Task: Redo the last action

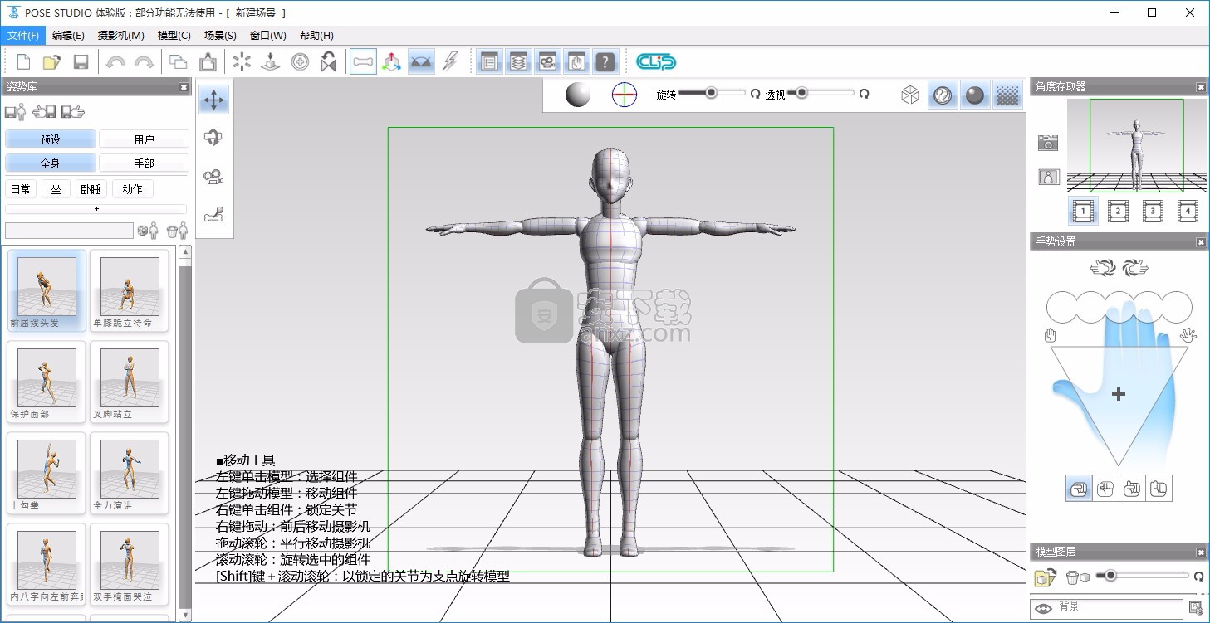Action: tap(144, 62)
